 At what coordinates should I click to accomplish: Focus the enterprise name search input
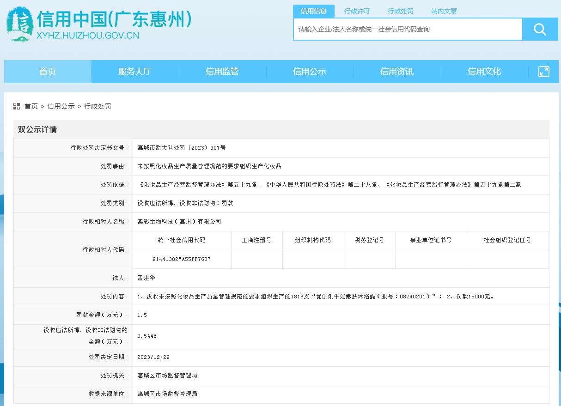pyautogui.click(x=408, y=30)
